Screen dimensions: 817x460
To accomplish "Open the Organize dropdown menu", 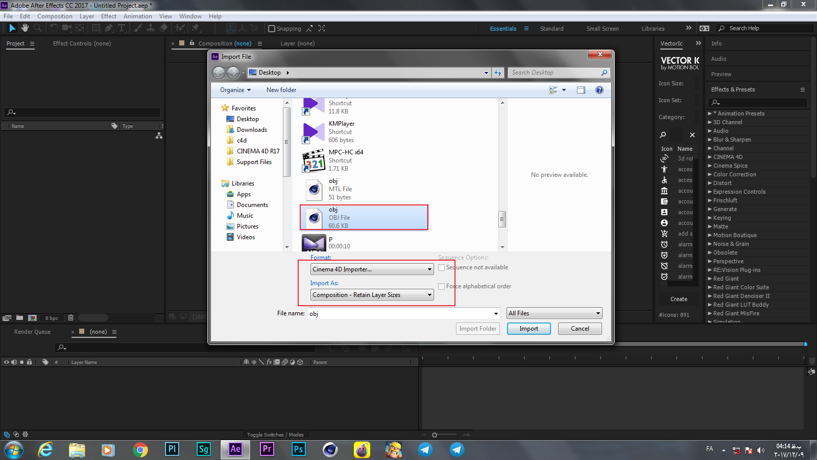I will click(x=235, y=90).
